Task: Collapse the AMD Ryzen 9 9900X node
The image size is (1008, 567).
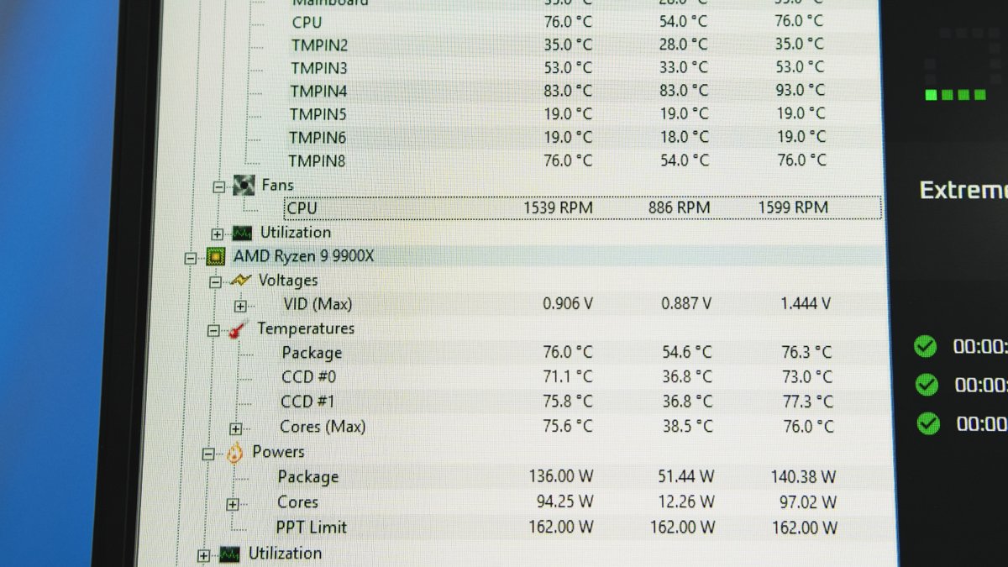Action: [x=191, y=257]
